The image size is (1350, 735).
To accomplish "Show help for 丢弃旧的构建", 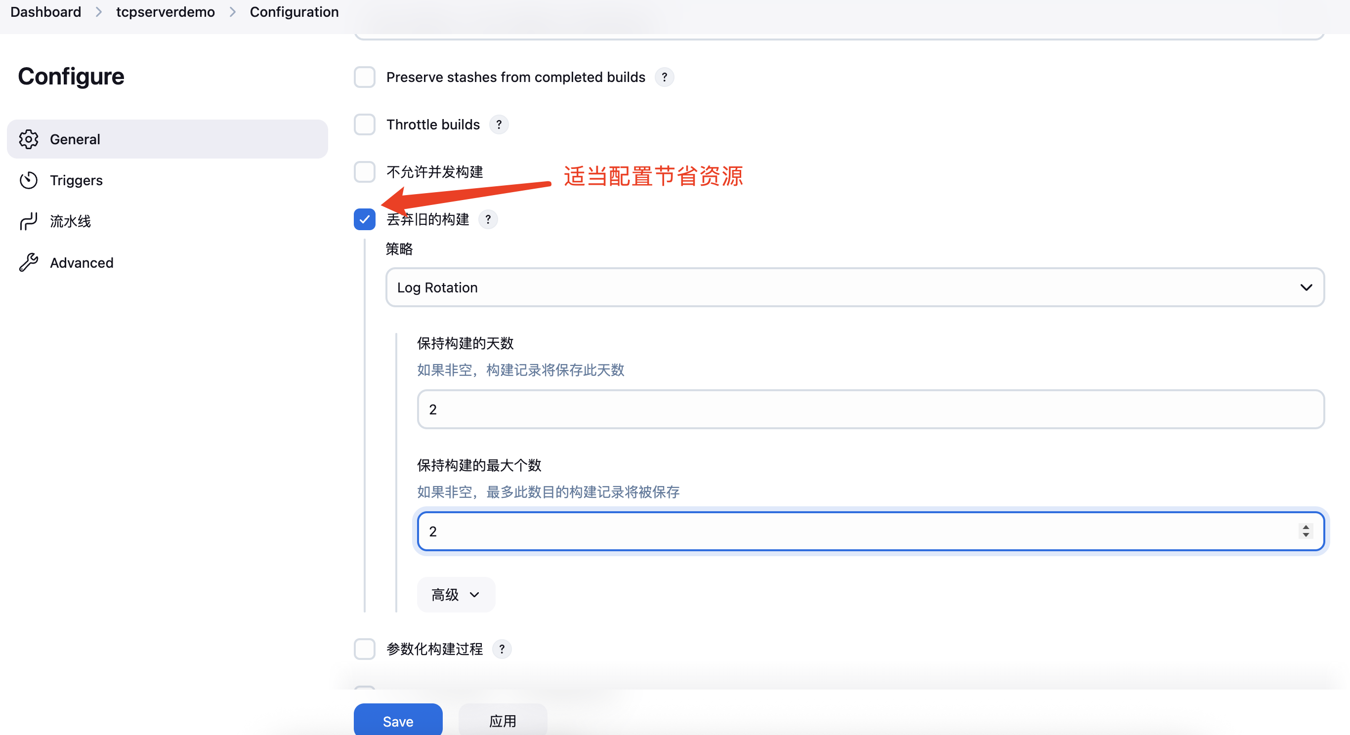I will coord(487,219).
